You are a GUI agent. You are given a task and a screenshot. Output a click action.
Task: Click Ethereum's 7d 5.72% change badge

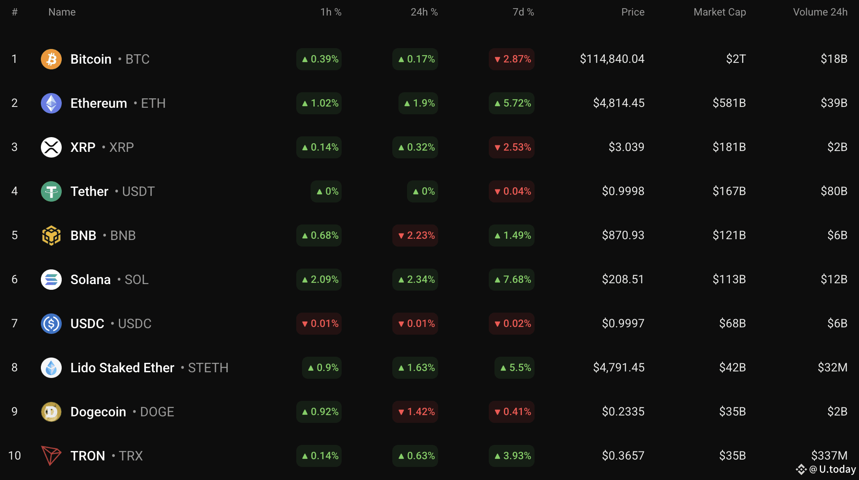(512, 103)
